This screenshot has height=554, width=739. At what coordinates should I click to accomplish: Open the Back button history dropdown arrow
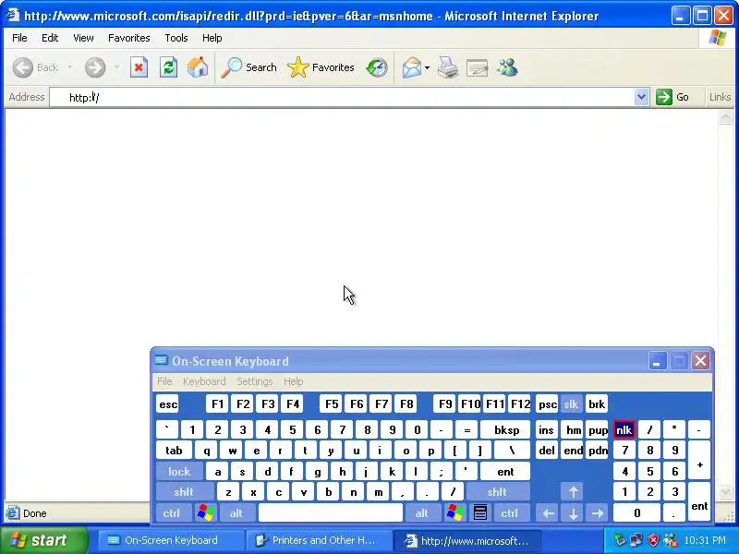click(x=70, y=67)
